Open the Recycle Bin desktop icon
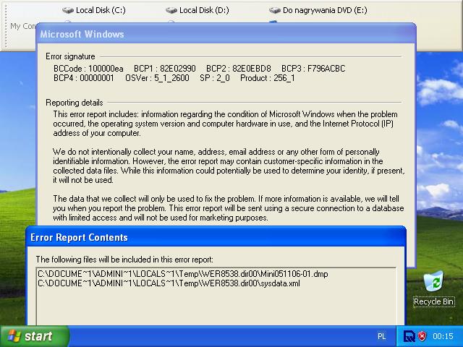463x347 pixels. (433, 288)
